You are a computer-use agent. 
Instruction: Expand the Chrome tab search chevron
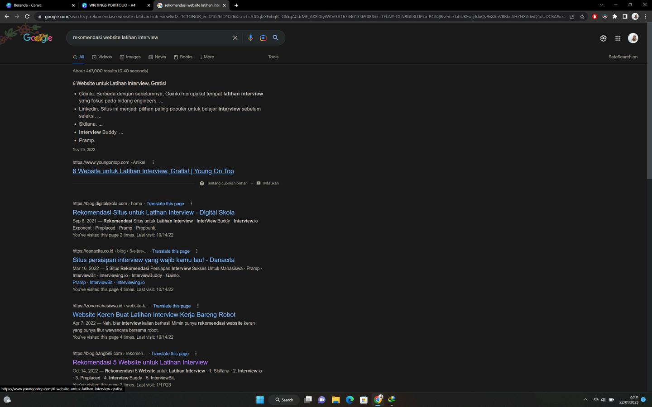click(601, 5)
